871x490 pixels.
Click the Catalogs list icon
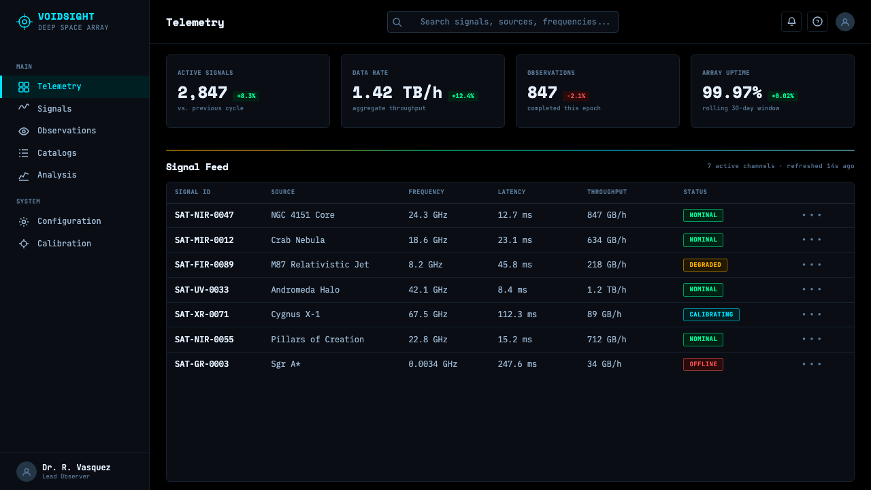click(24, 153)
